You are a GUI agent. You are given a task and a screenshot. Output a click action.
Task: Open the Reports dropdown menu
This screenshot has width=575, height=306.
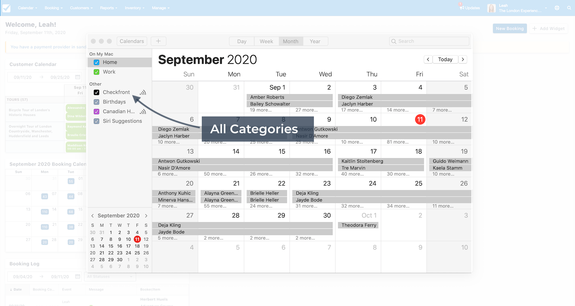[x=109, y=8]
